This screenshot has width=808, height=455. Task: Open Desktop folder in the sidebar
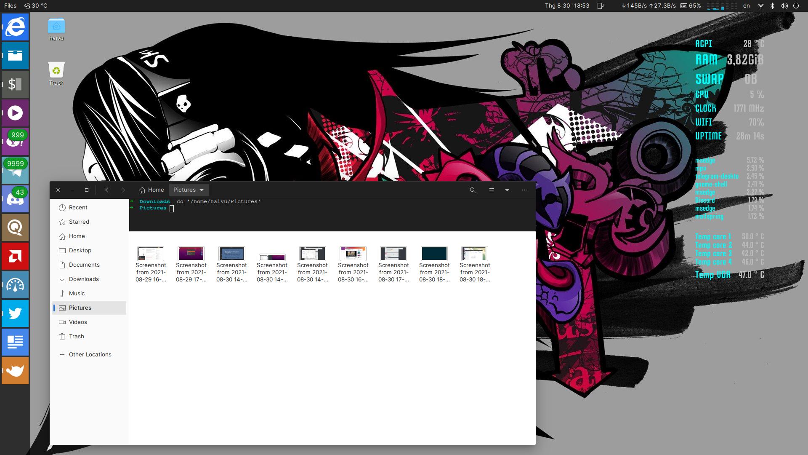tap(89, 251)
